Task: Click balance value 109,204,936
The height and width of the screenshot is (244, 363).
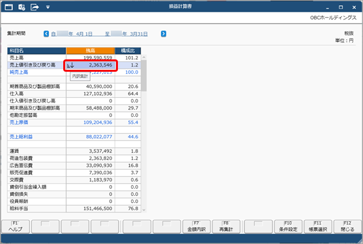Action: tap(98, 123)
